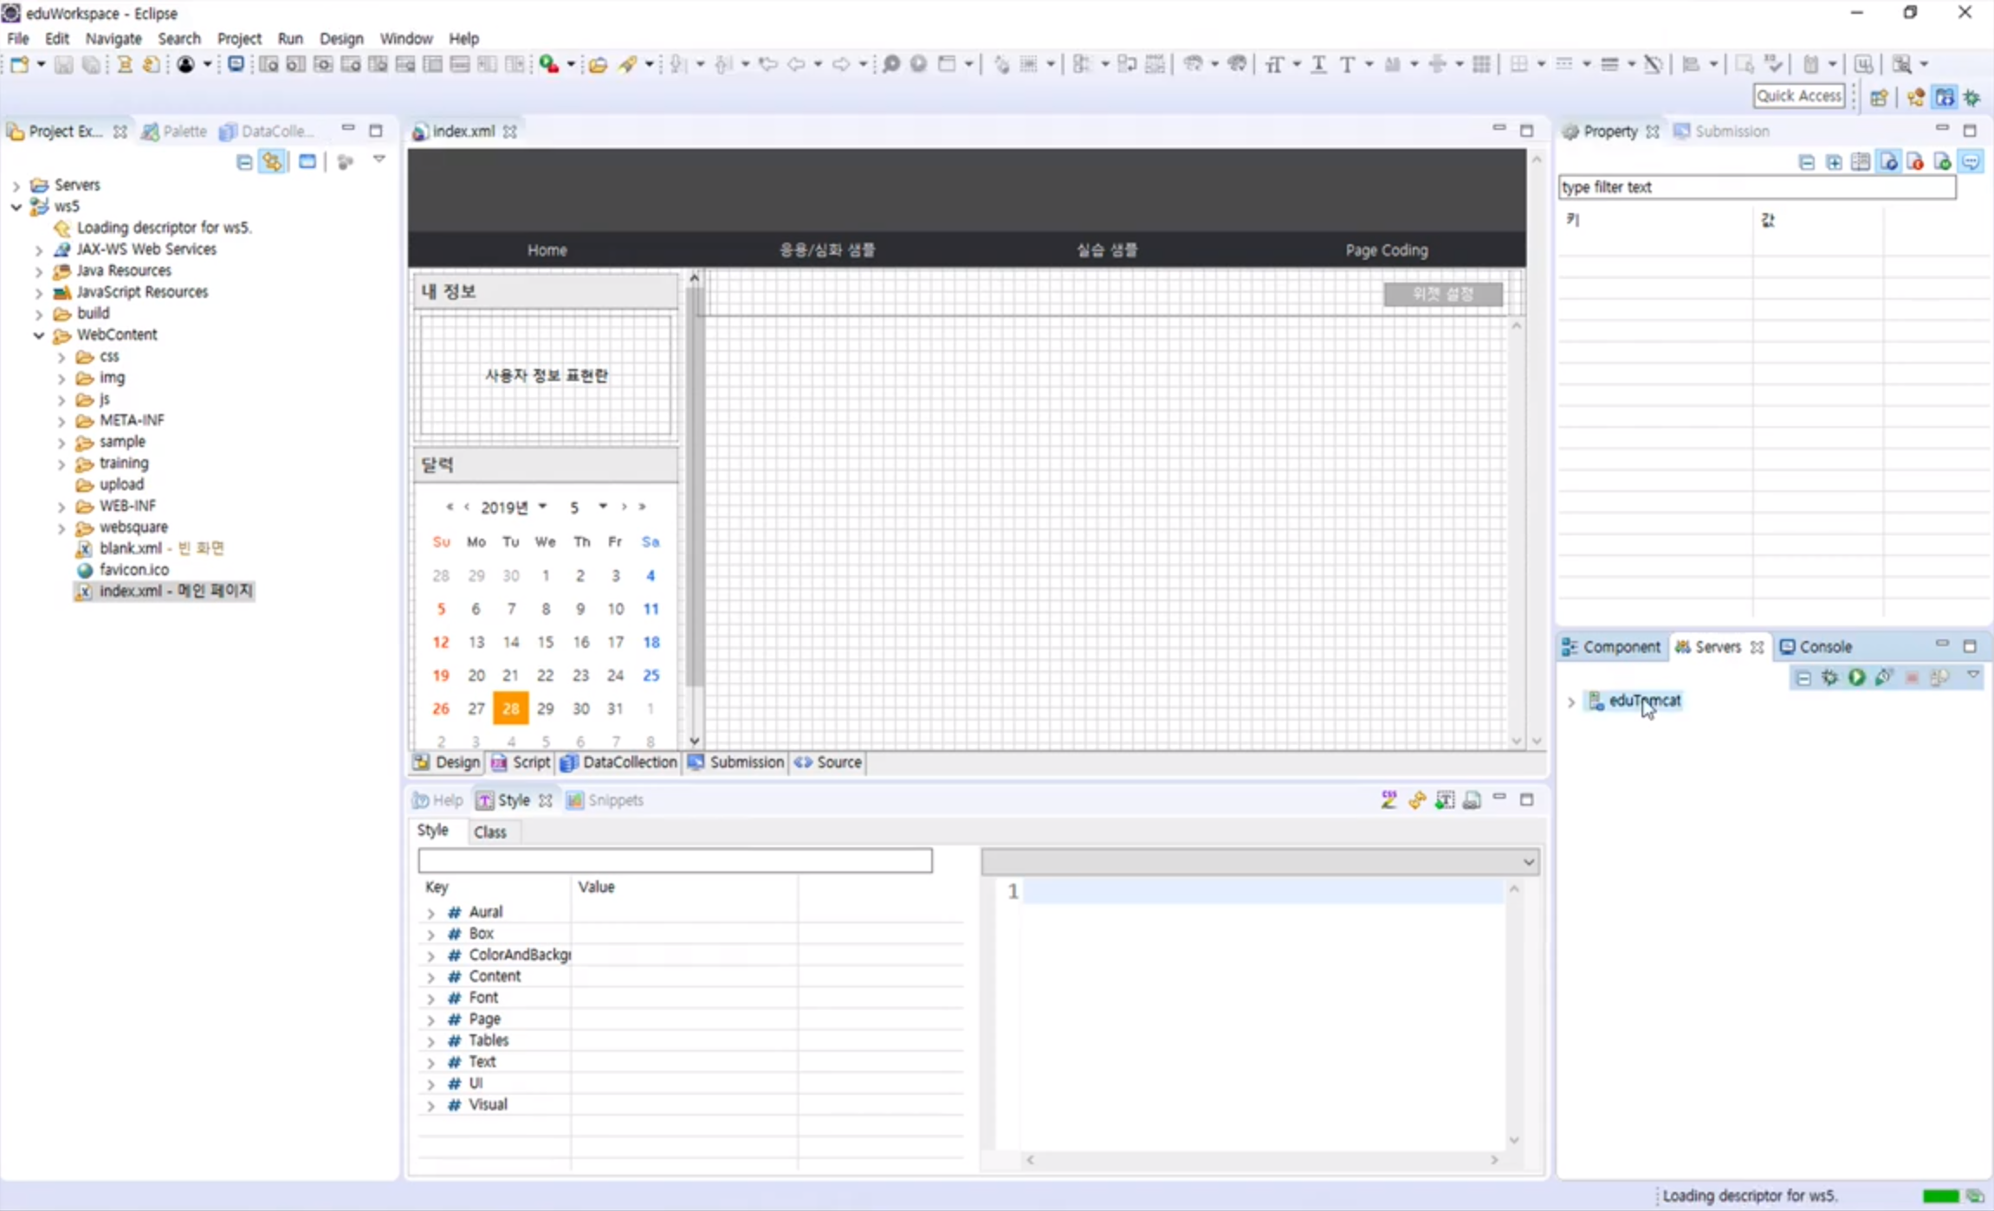Image resolution: width=1994 pixels, height=1211 pixels.
Task: Collapse all in Project Explorer toolbar
Action: coord(244,162)
